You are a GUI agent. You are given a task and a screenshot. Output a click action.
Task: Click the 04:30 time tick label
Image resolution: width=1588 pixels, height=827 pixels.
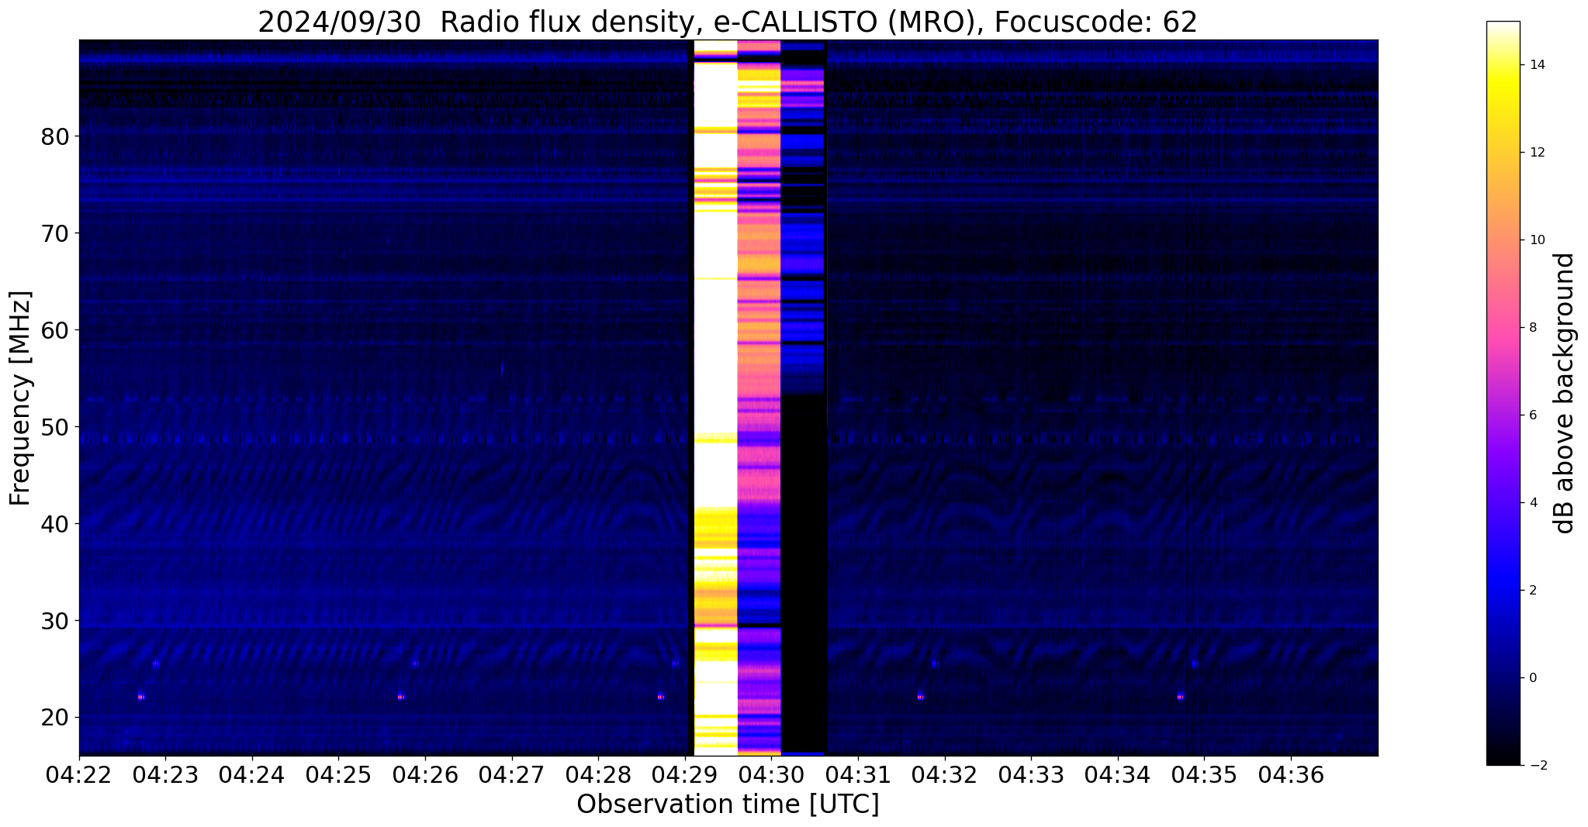point(771,775)
